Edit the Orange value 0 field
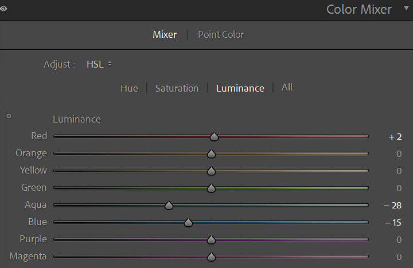Viewport: 413px width, 268px height. point(399,154)
